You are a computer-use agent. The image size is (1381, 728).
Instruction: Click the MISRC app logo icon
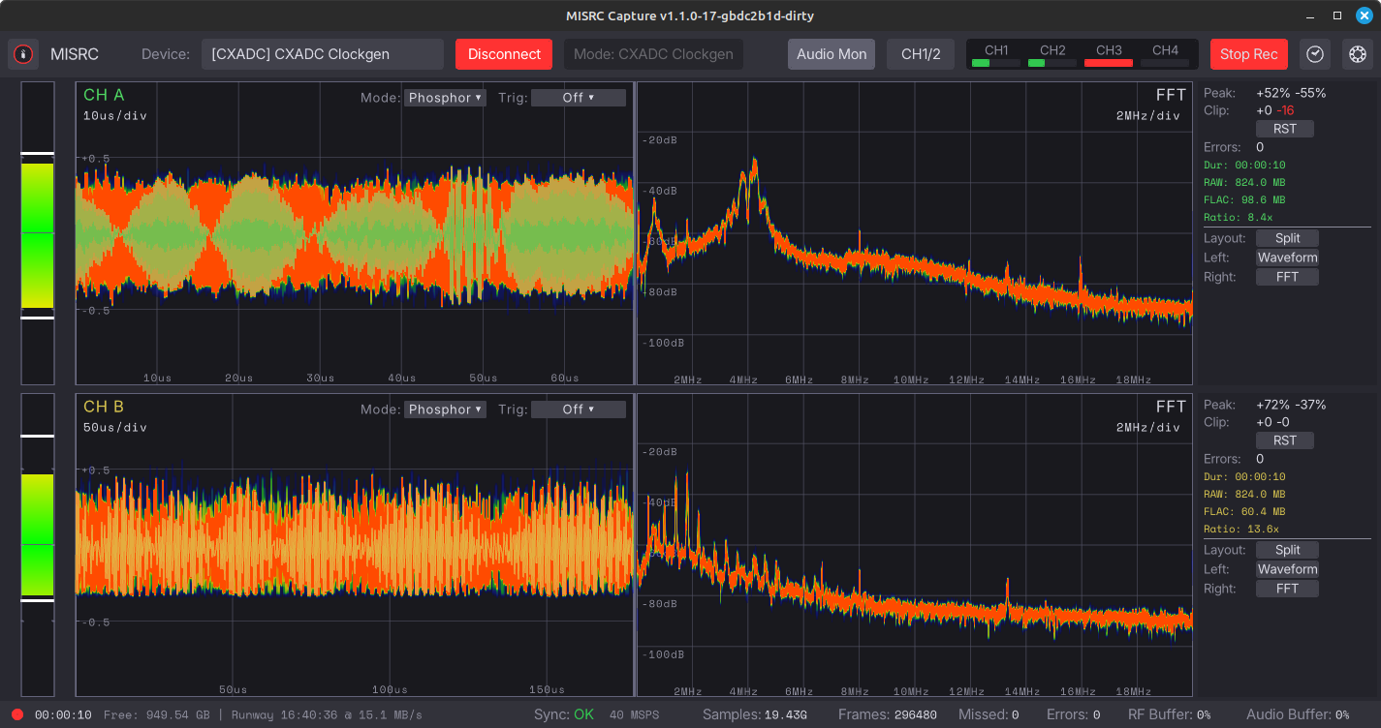click(23, 54)
